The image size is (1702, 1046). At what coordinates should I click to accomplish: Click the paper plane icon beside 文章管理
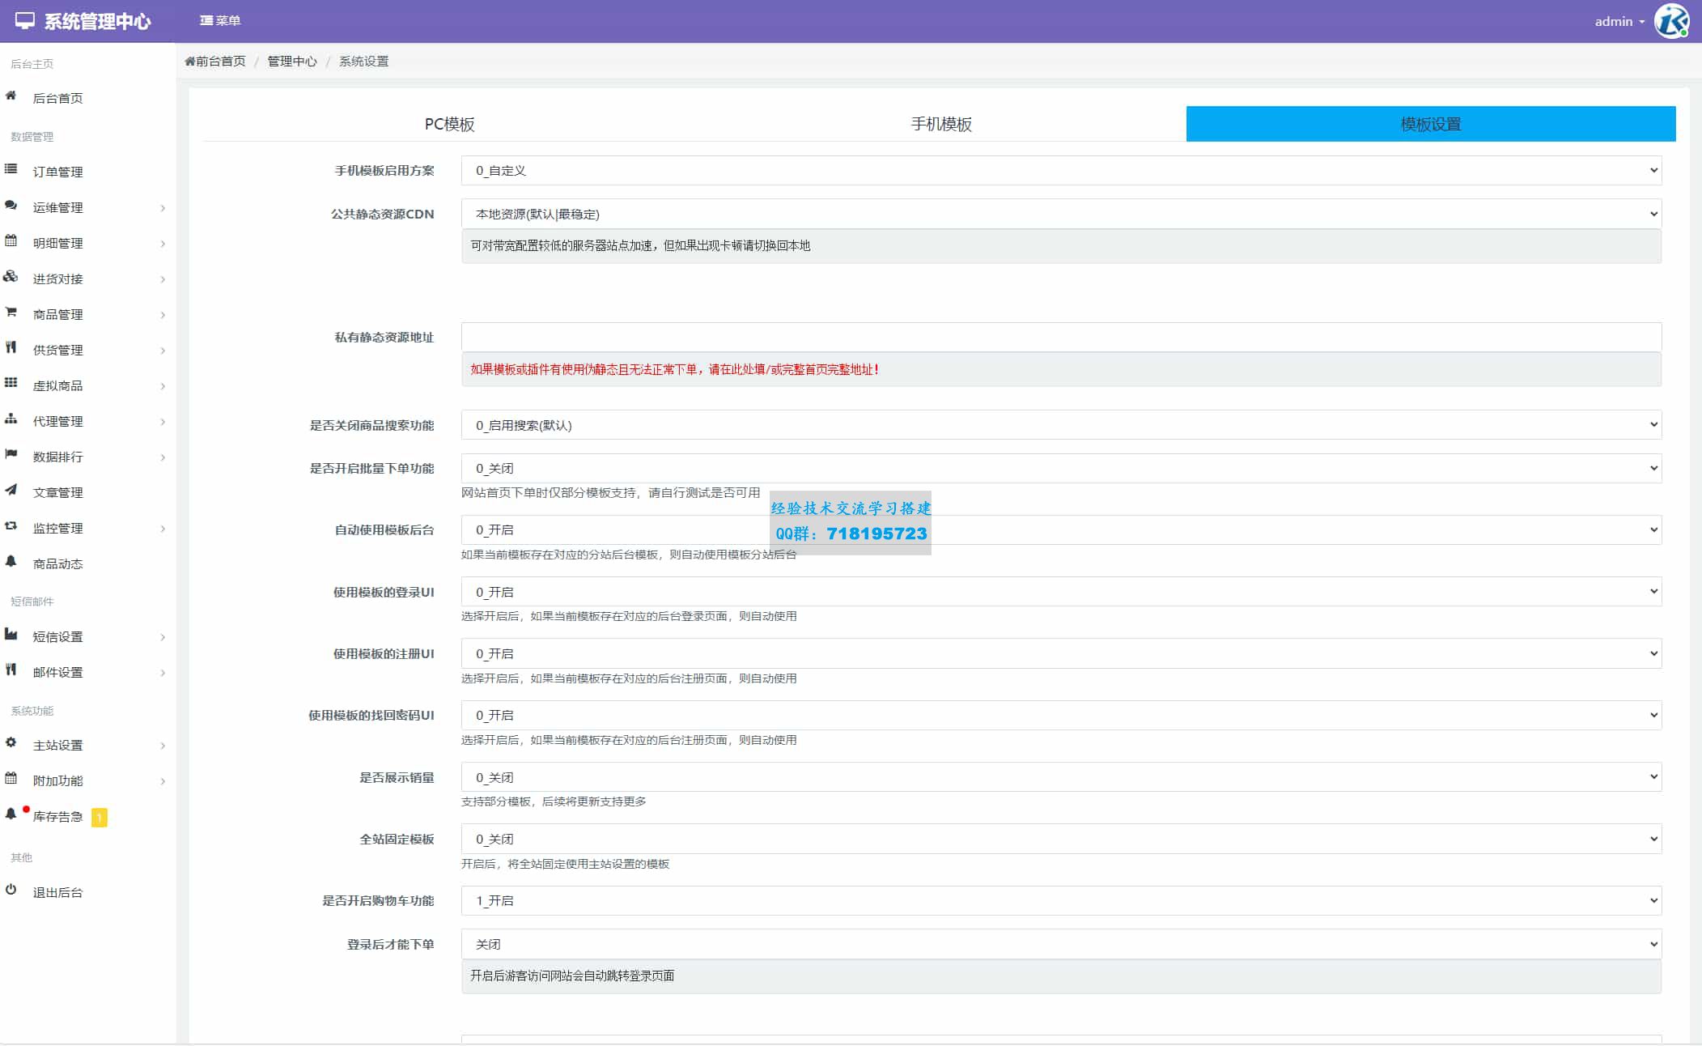pos(11,490)
